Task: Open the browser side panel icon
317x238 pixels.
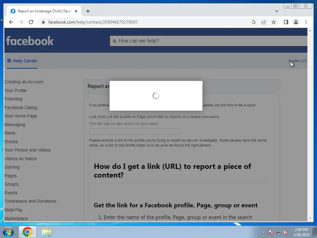Action: point(286,22)
